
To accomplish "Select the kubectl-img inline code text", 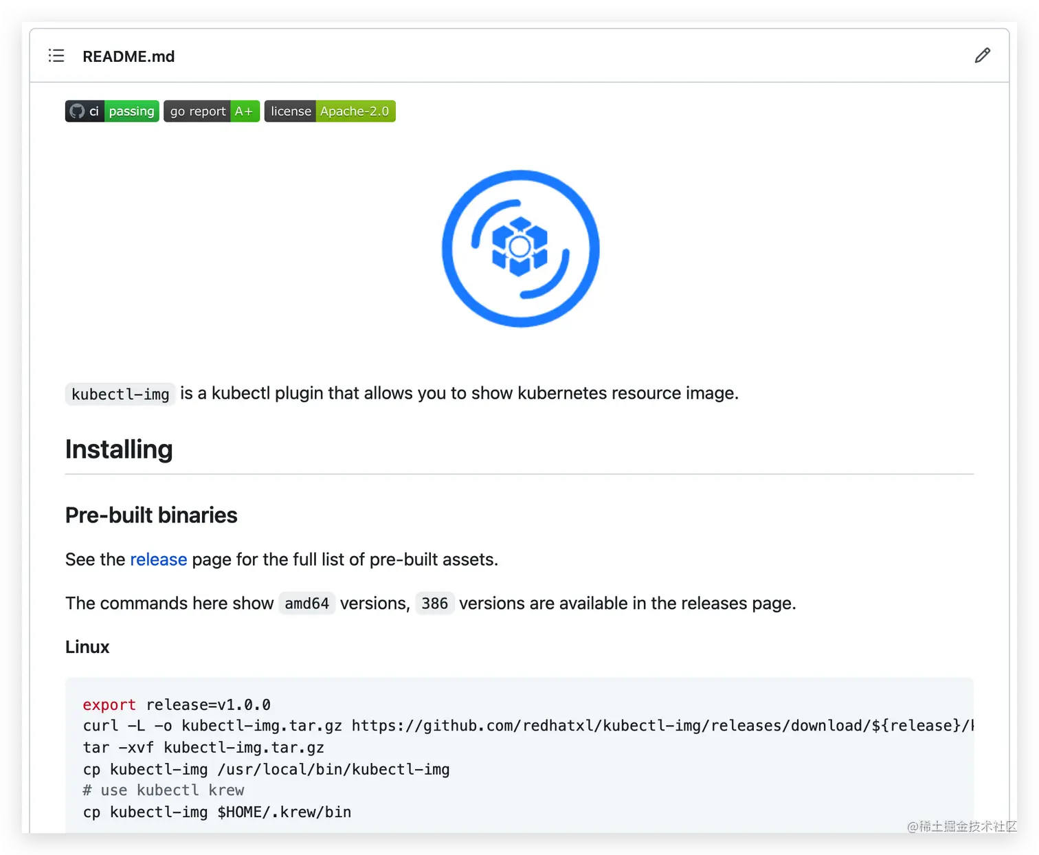I will click(x=120, y=395).
